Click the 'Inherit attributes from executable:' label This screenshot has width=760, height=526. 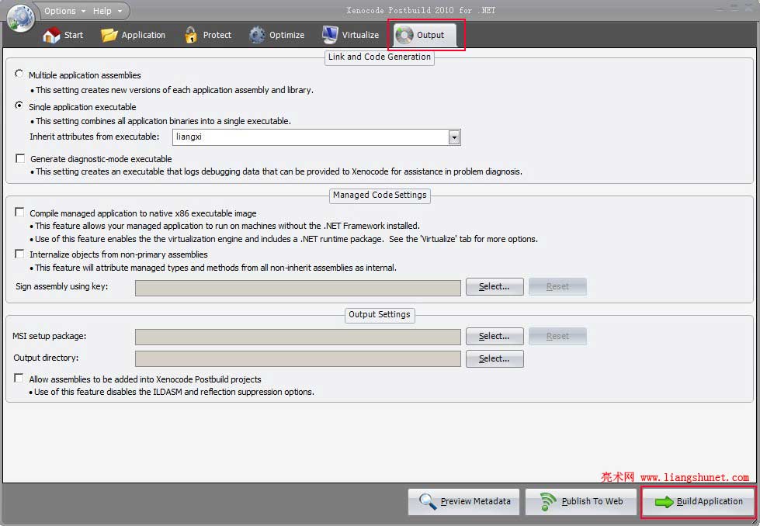(x=95, y=137)
